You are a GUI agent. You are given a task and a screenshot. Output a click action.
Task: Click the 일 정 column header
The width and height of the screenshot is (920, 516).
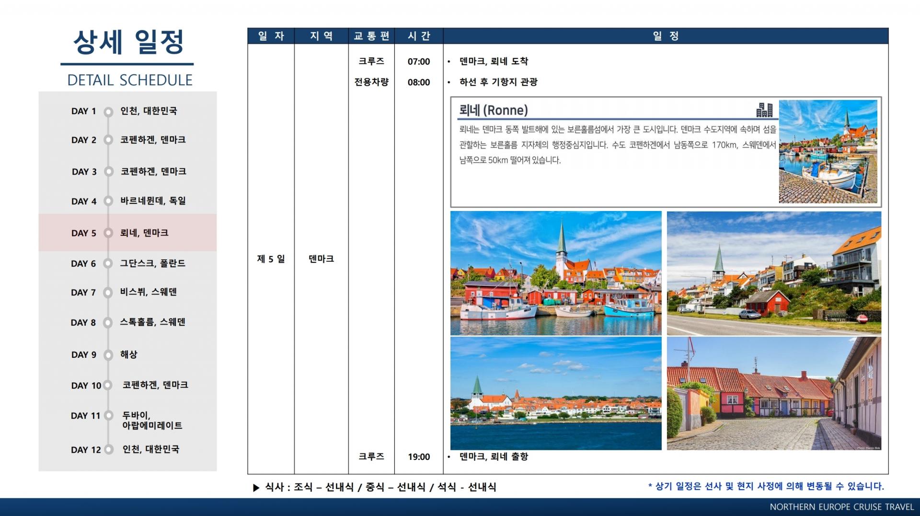(x=666, y=36)
